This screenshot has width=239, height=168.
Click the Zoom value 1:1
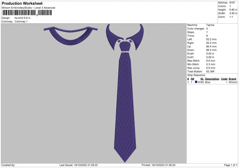[231, 17]
